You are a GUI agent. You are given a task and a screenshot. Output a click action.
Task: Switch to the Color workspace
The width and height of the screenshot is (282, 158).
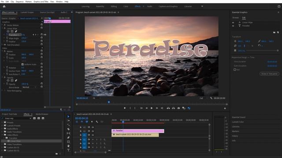pyautogui.click(x=126, y=6)
